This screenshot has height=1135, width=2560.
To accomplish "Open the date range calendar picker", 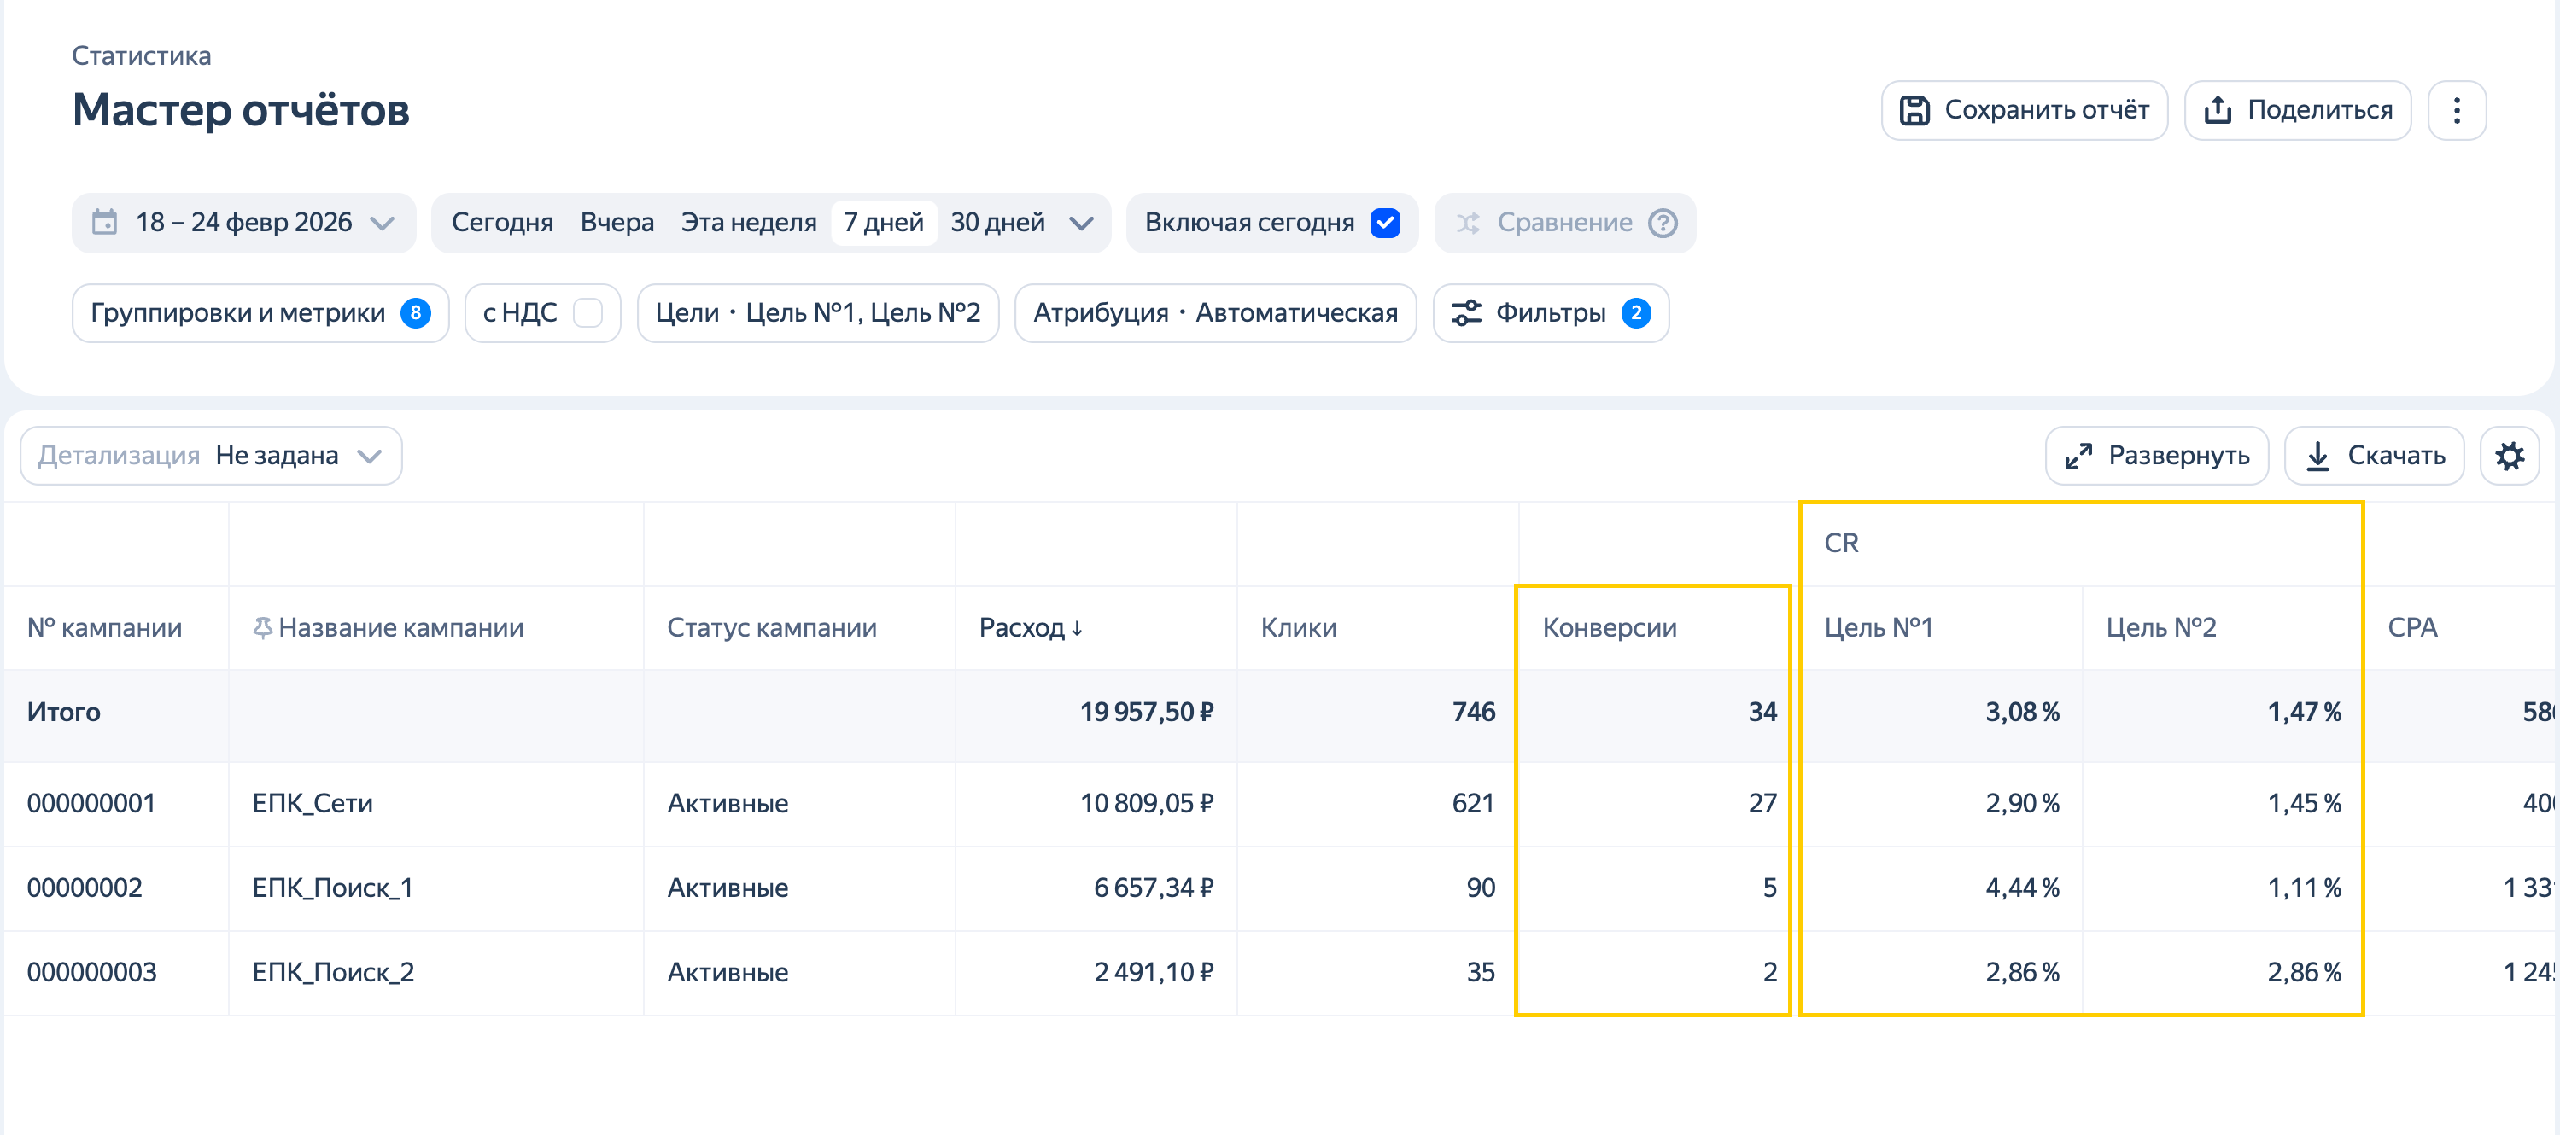I will 243,223.
